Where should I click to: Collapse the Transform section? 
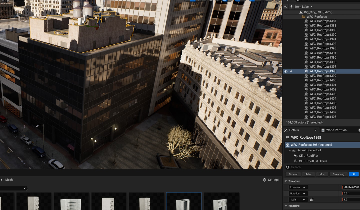click(286, 181)
